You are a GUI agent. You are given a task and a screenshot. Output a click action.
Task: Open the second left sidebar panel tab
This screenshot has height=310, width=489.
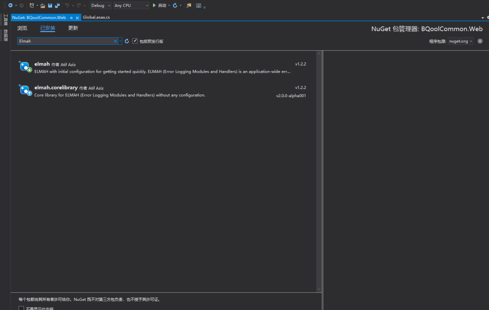5,35
